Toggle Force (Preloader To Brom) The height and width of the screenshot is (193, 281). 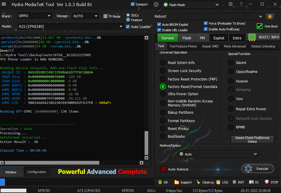(206, 23)
